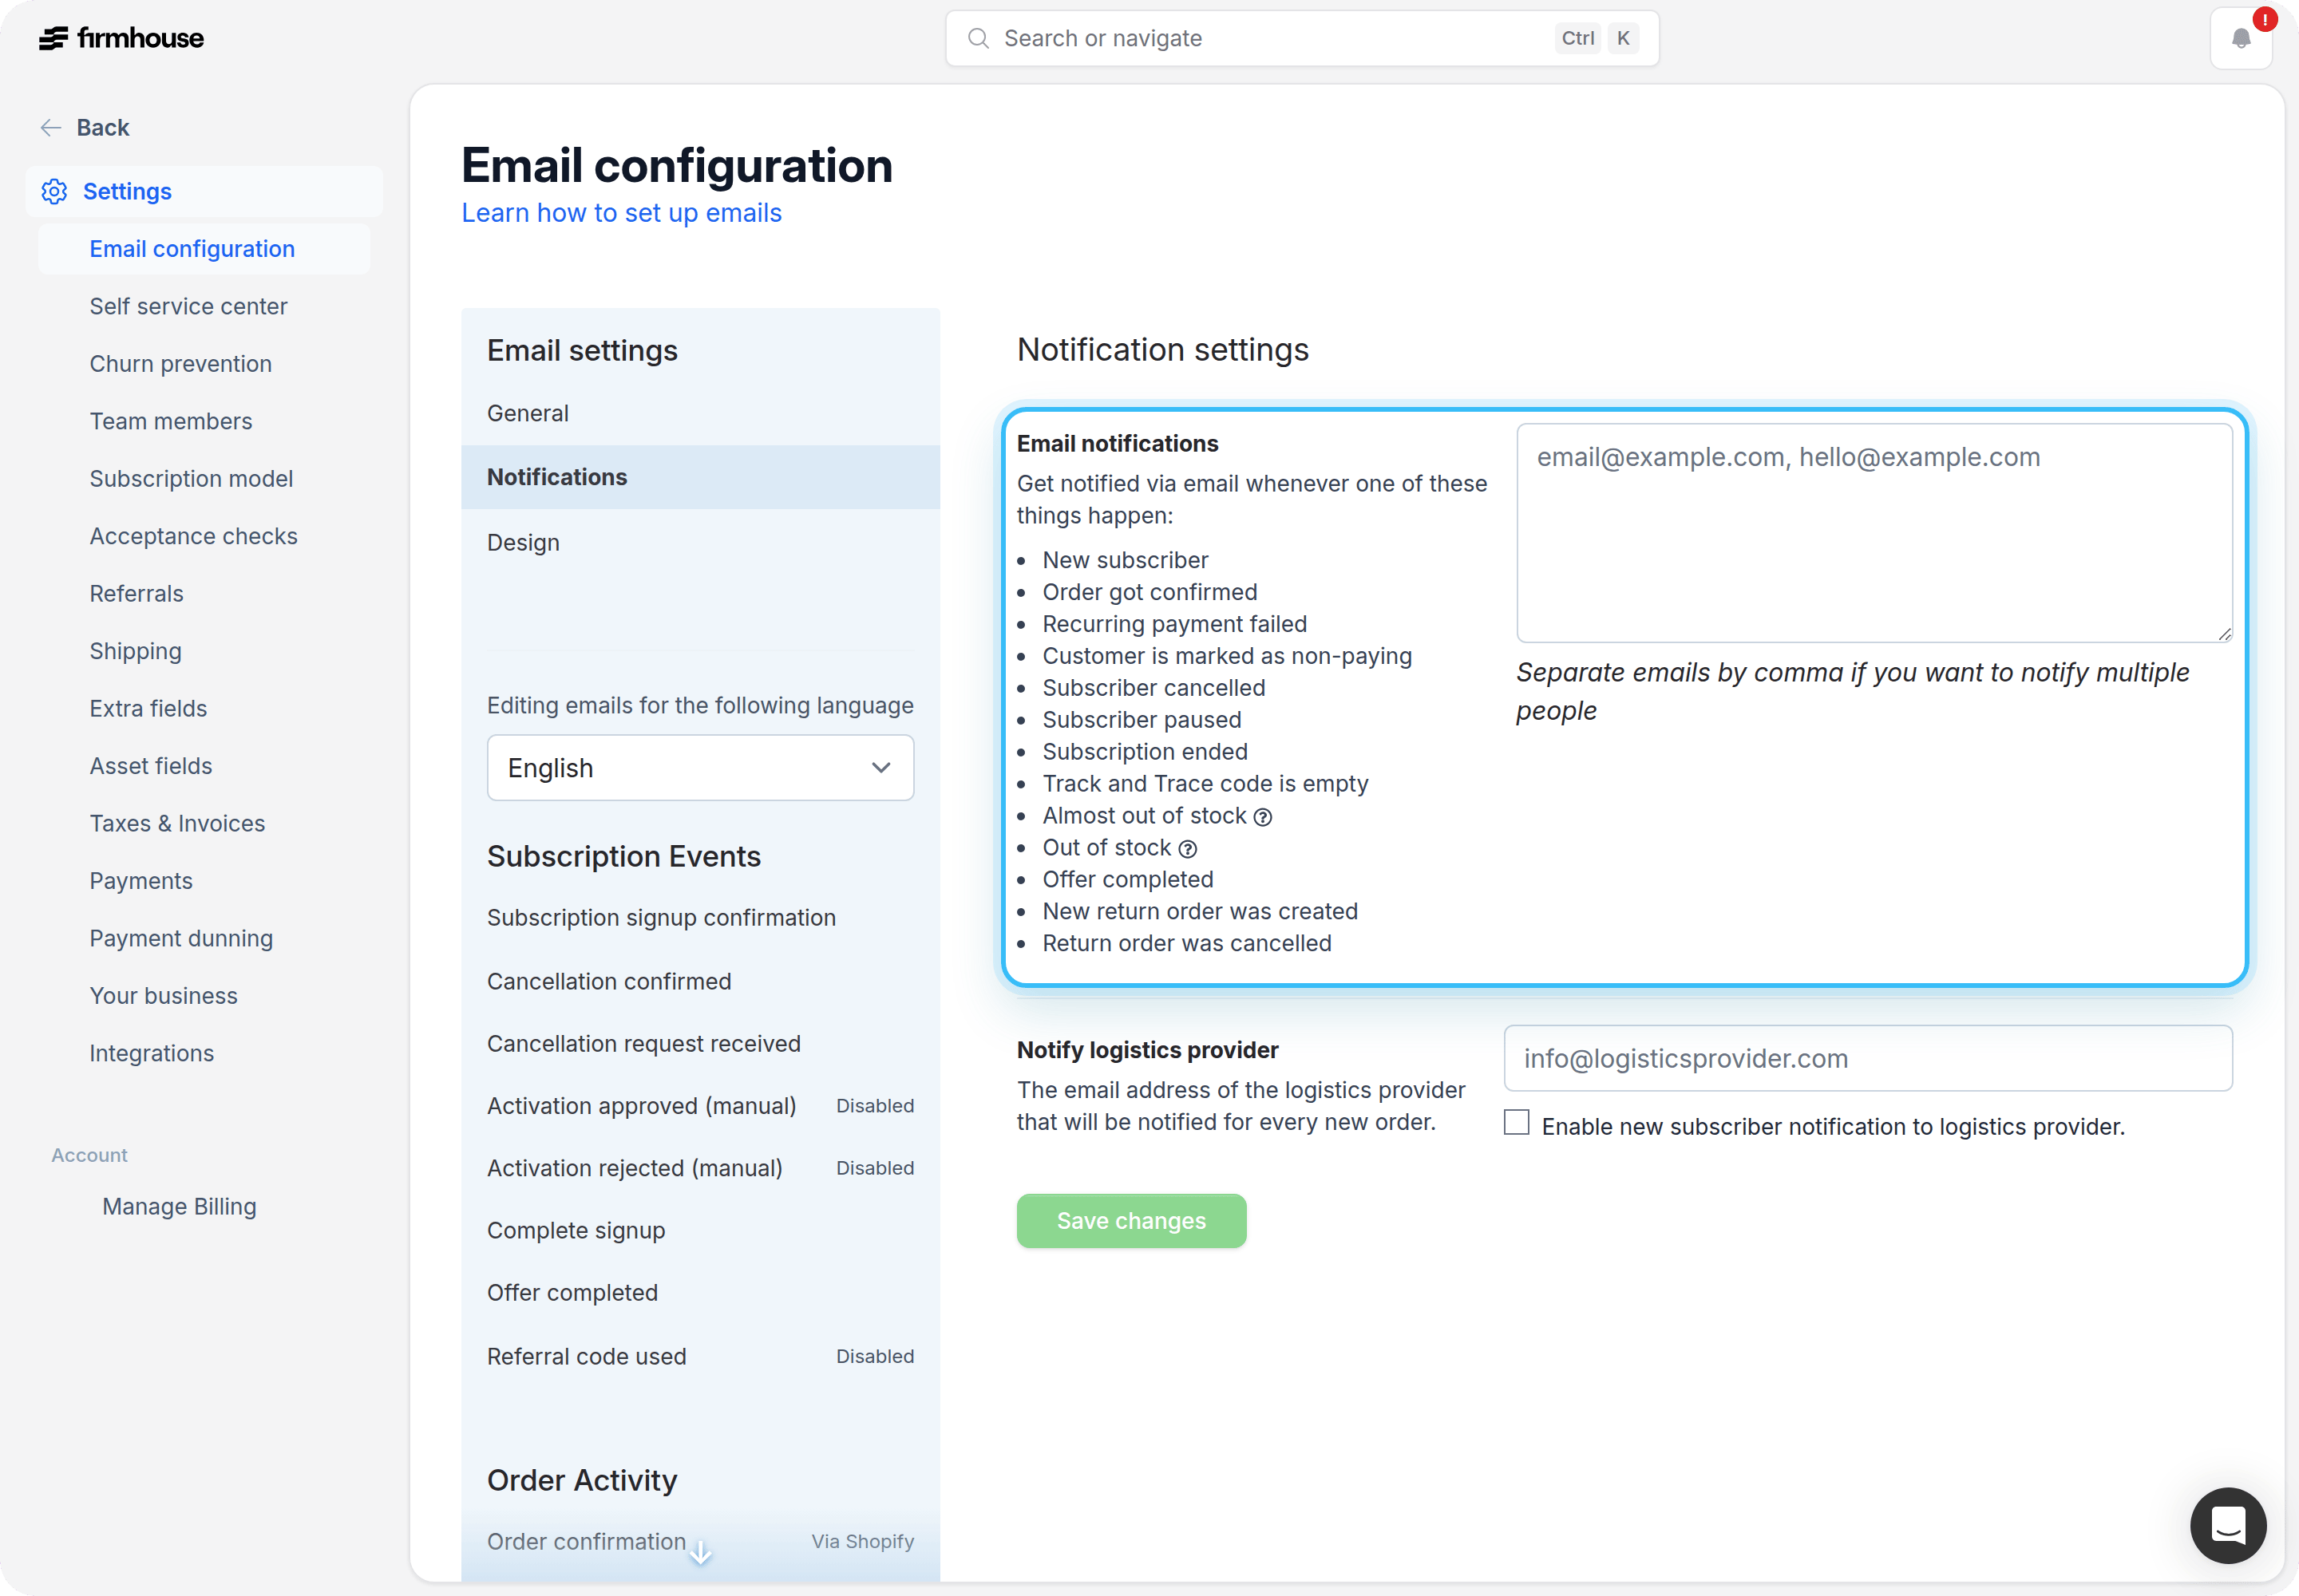Click the firmhouse logo
Image resolution: width=2299 pixels, height=1596 pixels.
[x=121, y=38]
